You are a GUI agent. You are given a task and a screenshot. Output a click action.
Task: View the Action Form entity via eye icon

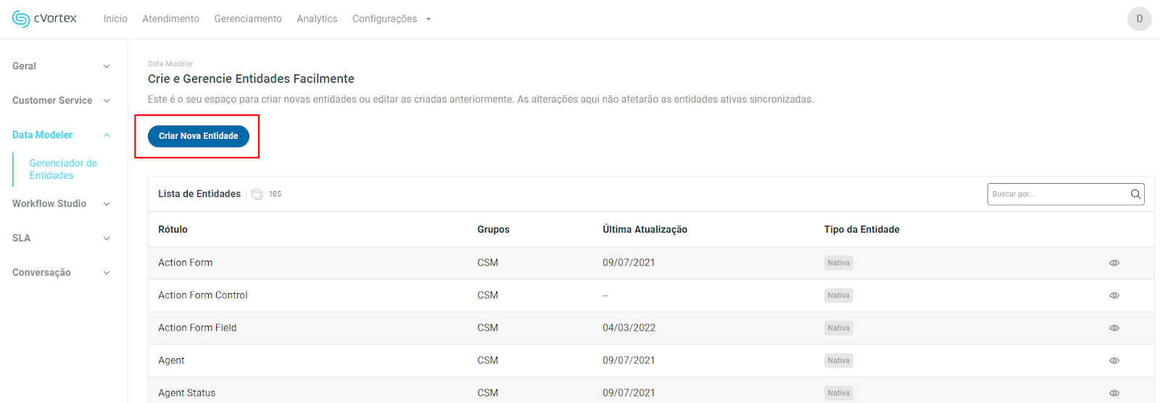(1114, 263)
